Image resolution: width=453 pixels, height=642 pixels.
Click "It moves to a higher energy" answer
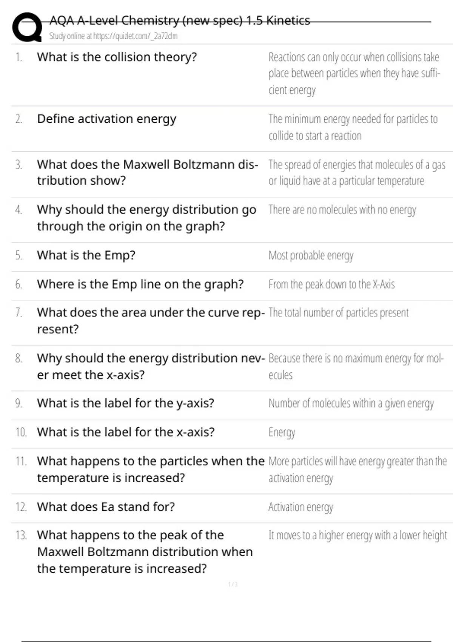pos(357,536)
